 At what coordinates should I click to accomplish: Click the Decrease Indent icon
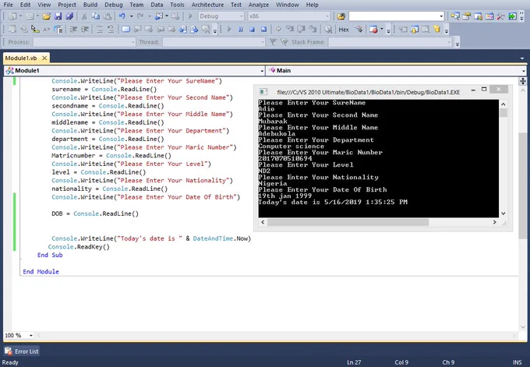click(73, 30)
